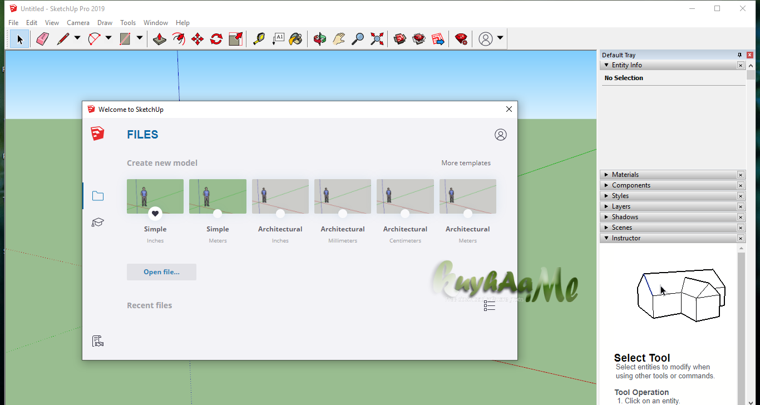Select the Zoom magnifier tool

[358, 39]
